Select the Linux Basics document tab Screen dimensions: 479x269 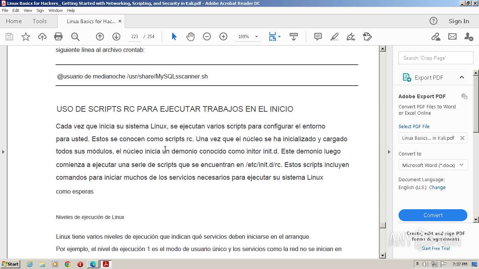click(91, 21)
